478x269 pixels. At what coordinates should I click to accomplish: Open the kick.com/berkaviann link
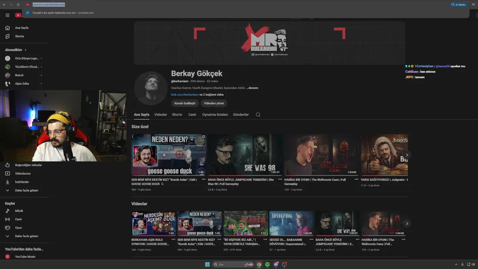click(x=185, y=95)
